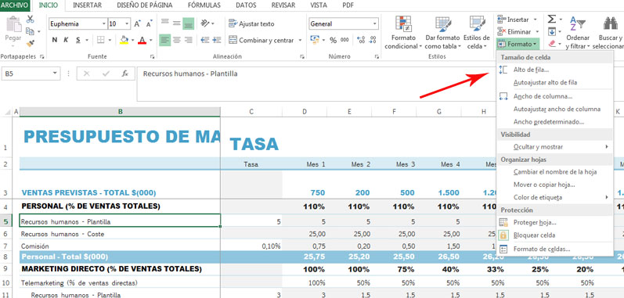Switch to the DATOS tab
The image size is (624, 298).
click(246, 5)
